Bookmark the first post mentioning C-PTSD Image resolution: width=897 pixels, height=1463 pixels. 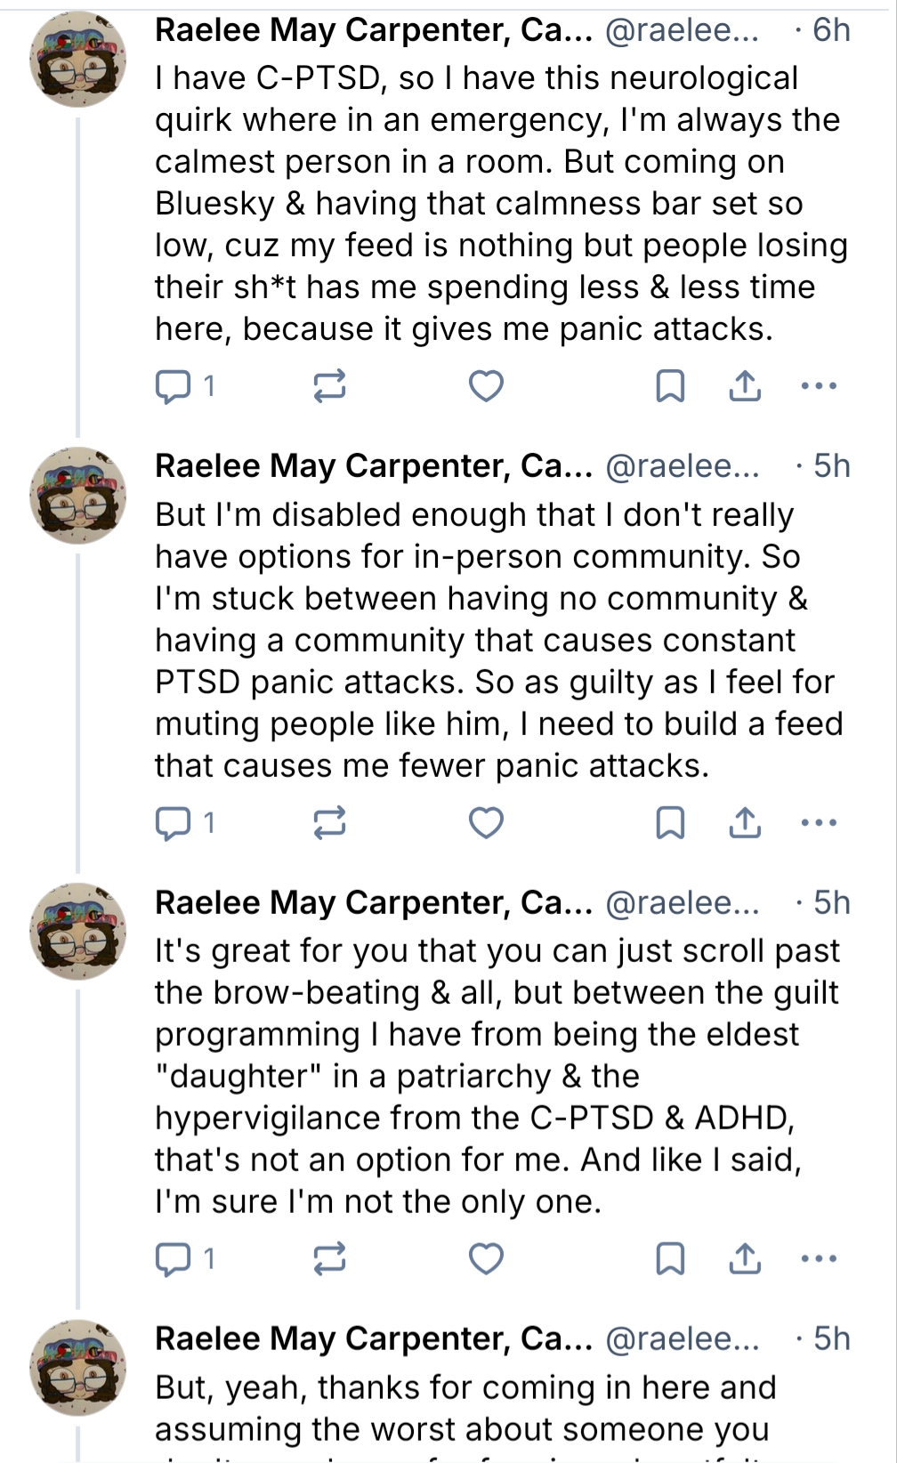coord(670,386)
